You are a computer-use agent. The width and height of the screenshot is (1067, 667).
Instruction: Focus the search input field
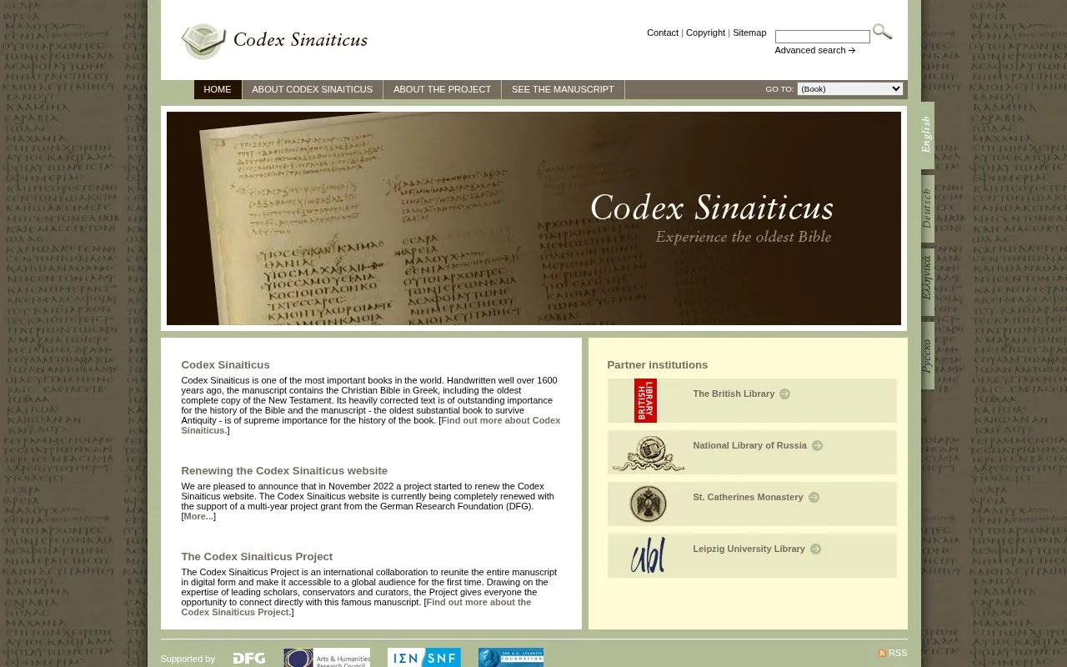[822, 37]
